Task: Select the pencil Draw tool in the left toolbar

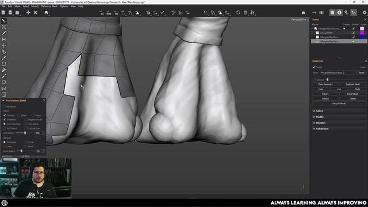Action: pos(4,33)
